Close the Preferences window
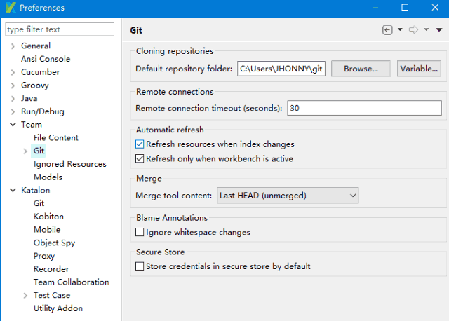 [435, 8]
